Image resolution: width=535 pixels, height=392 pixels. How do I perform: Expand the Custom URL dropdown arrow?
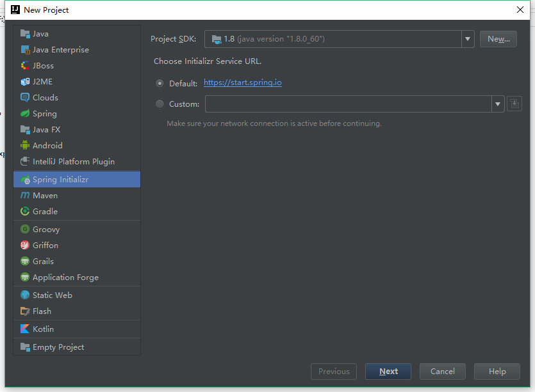pyautogui.click(x=498, y=104)
